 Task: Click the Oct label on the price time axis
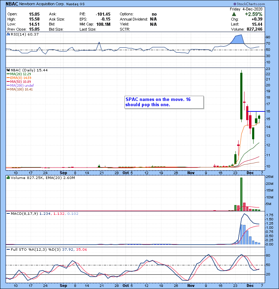tap(125, 172)
